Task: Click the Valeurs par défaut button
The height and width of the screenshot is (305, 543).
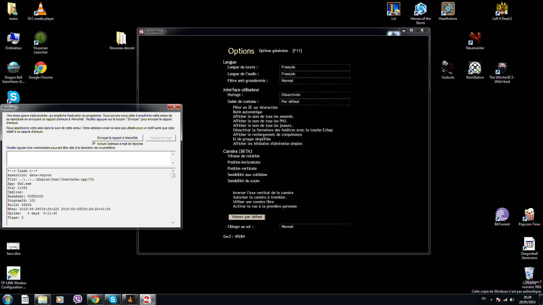Action: pyautogui.click(x=247, y=217)
